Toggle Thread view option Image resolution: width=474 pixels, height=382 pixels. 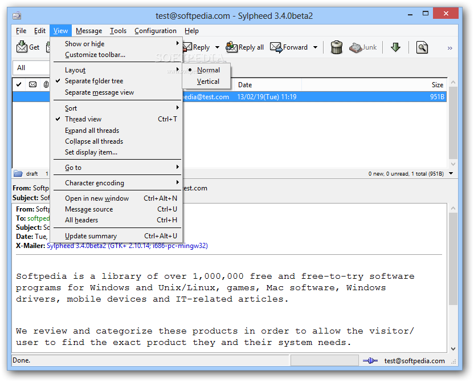coord(116,119)
